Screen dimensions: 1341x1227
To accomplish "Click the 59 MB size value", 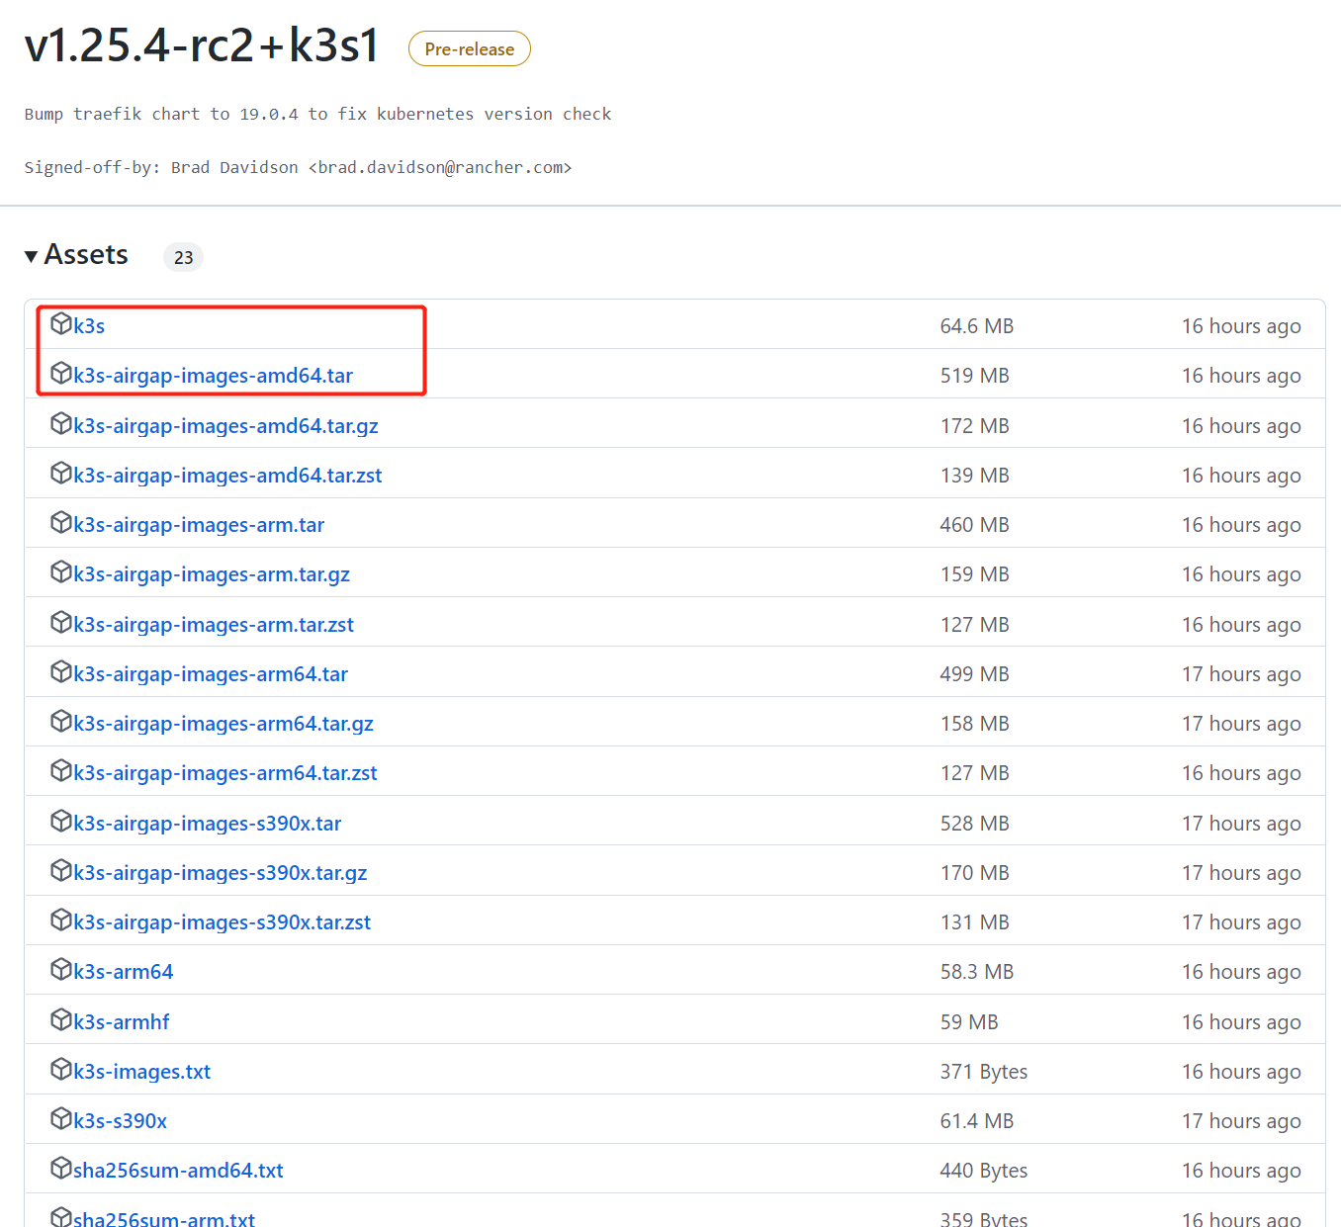I will pos(969,1022).
